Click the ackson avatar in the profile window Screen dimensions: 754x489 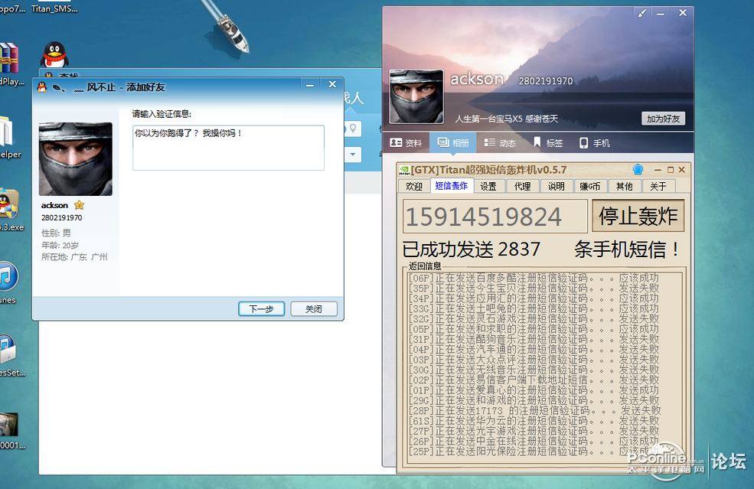coord(416,96)
